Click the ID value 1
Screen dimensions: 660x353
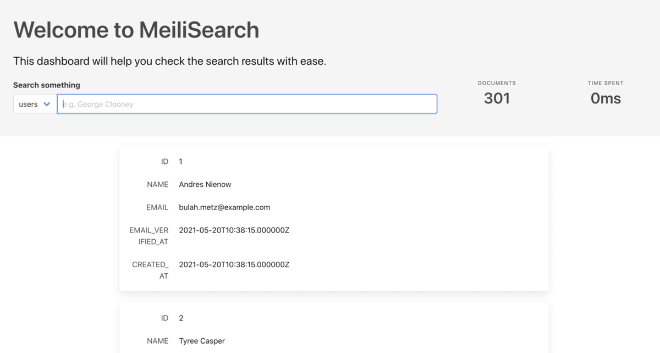click(180, 162)
